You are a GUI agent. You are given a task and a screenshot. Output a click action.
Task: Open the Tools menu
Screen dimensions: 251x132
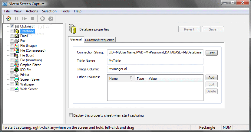(x=65, y=11)
